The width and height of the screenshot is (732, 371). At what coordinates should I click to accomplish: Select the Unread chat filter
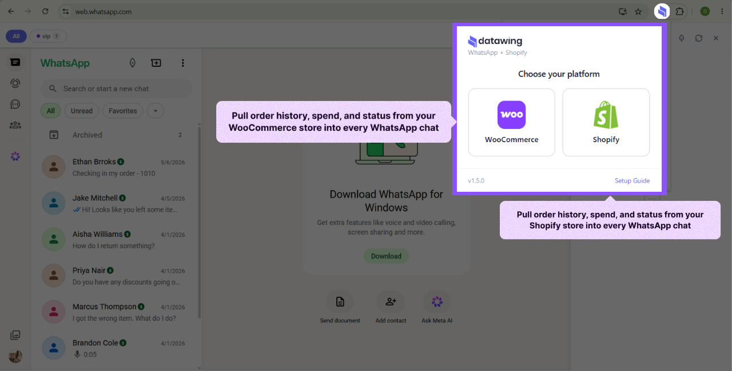click(x=82, y=111)
